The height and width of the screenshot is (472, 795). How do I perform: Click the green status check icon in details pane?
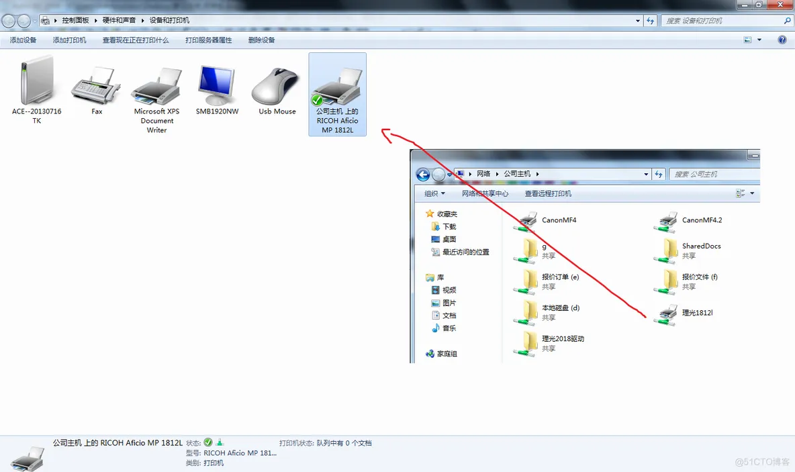click(x=208, y=442)
